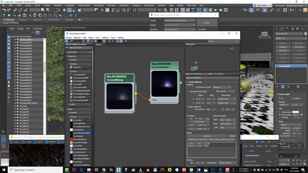Toggle Corona Light On checkbox
The width and height of the screenshot is (308, 173).
coord(280,98)
